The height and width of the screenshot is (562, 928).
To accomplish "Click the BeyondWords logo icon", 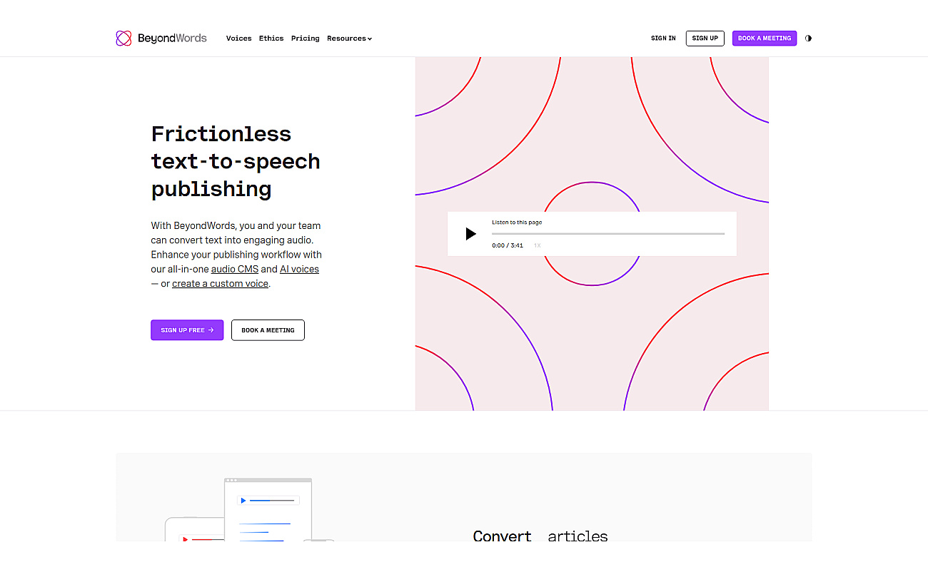I will [x=123, y=39].
